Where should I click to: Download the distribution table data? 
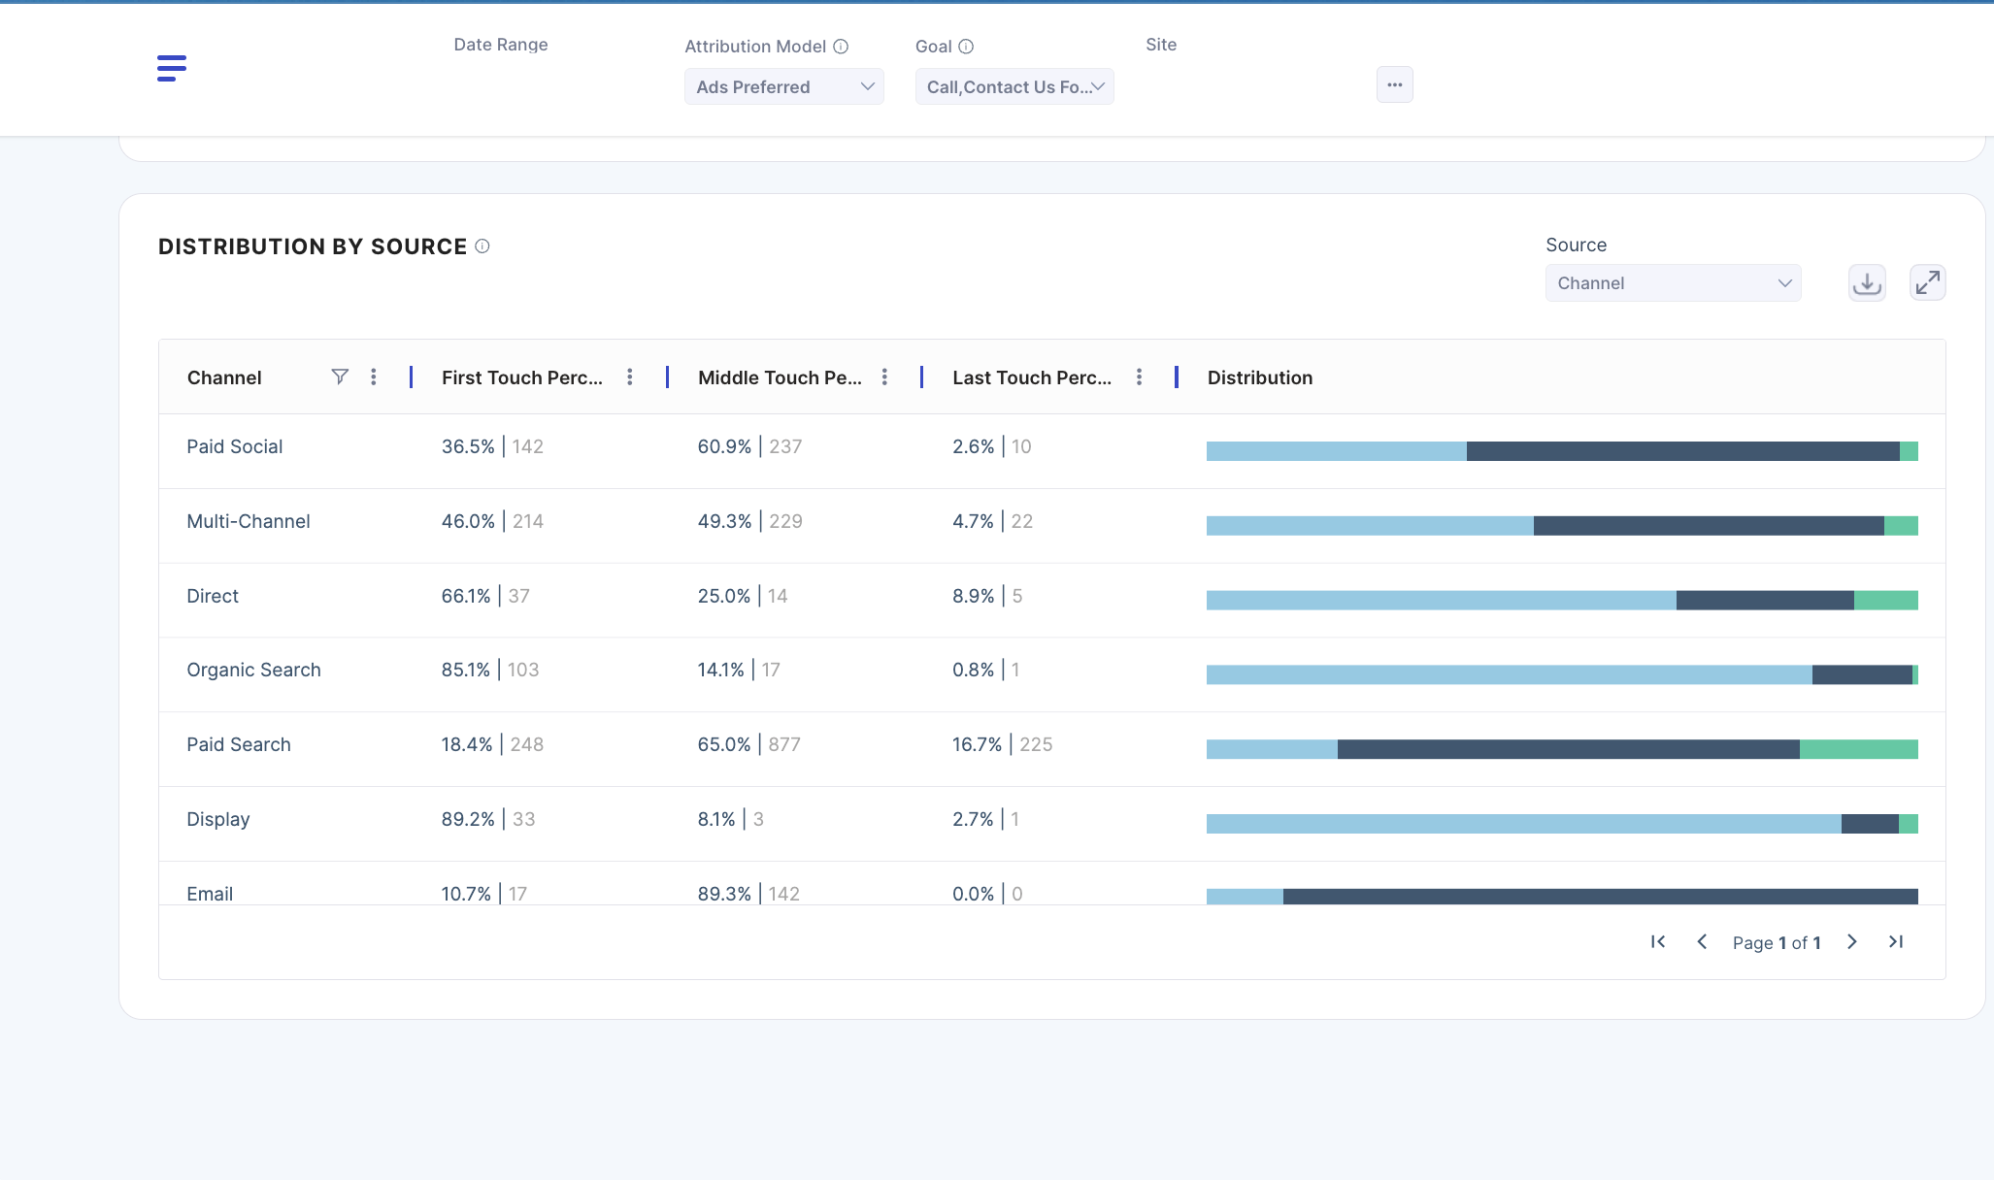click(x=1866, y=283)
